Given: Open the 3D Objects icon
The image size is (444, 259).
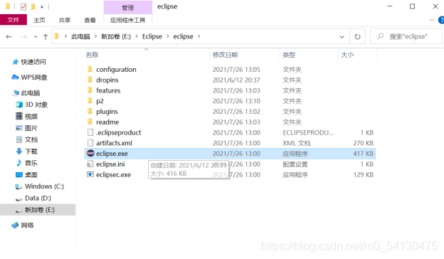Looking at the screenshot, I should [19, 105].
